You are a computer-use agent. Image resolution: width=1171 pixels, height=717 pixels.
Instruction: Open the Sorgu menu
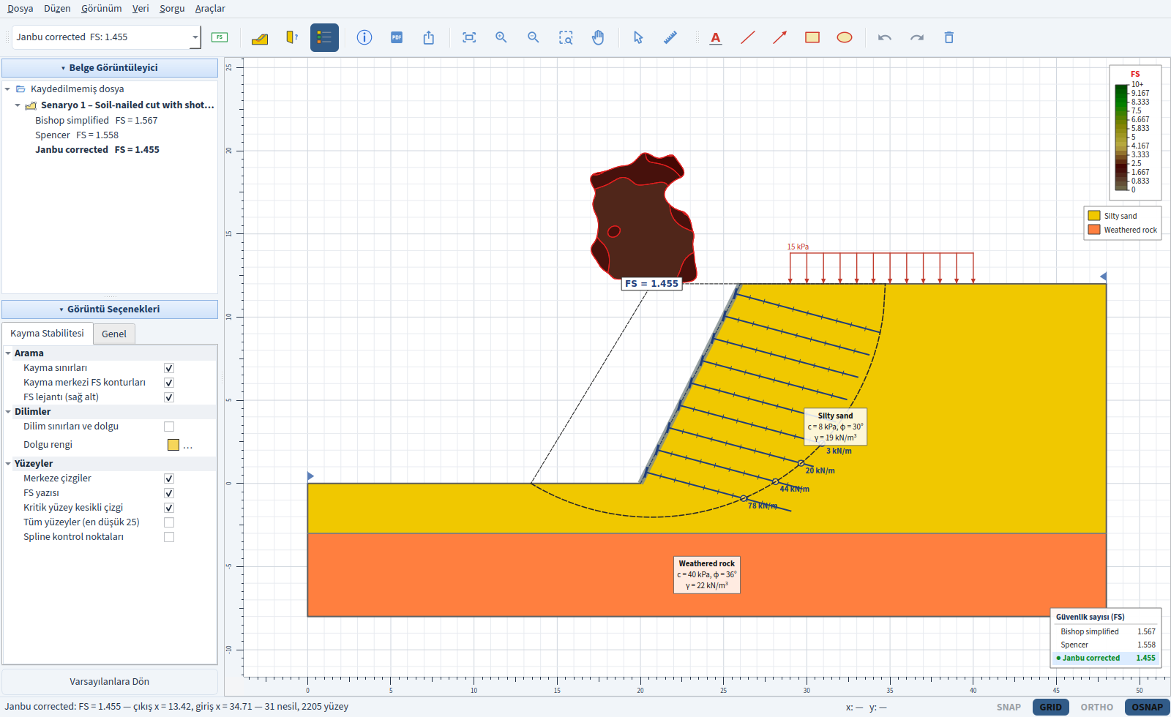click(172, 9)
